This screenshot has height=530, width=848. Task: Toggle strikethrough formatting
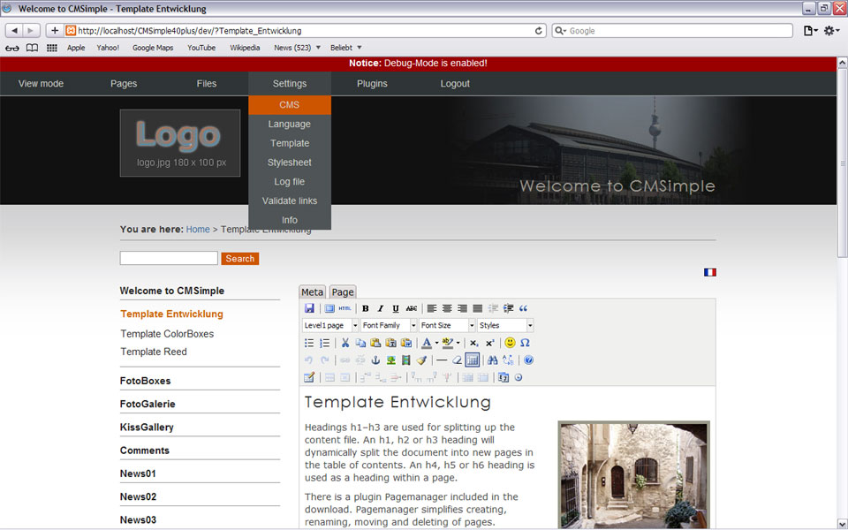click(411, 308)
